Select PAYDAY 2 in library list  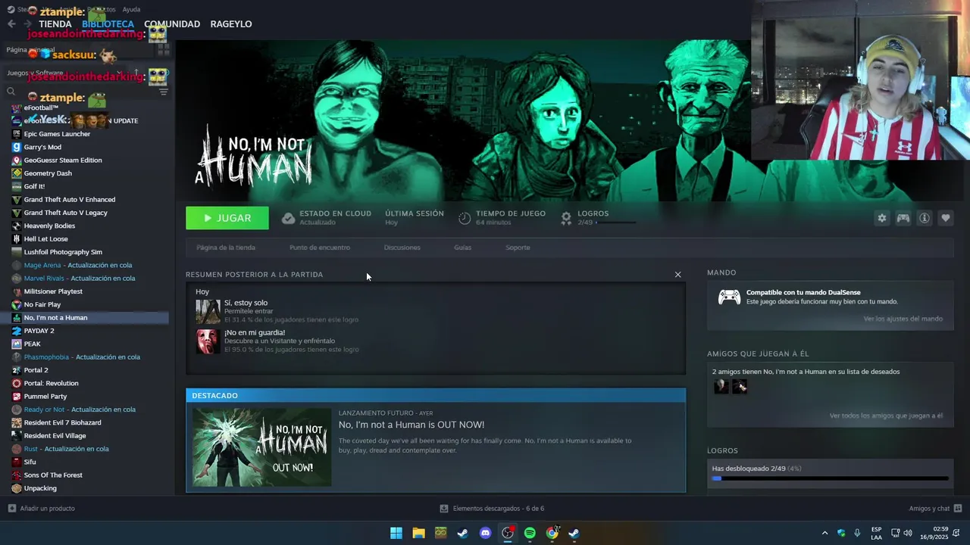[39, 331]
